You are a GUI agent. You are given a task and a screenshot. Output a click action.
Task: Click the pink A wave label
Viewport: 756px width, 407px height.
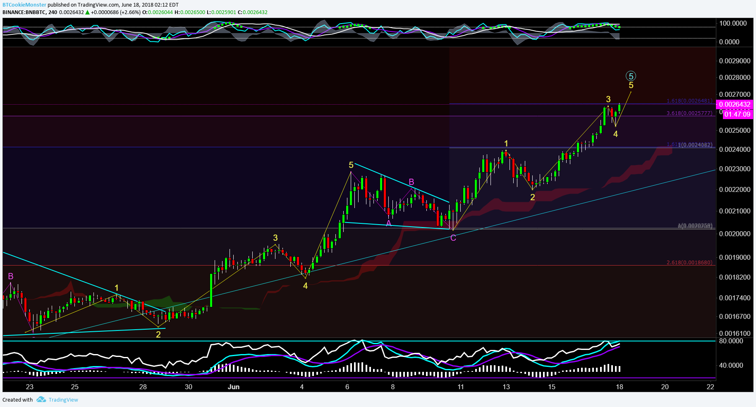tap(389, 223)
